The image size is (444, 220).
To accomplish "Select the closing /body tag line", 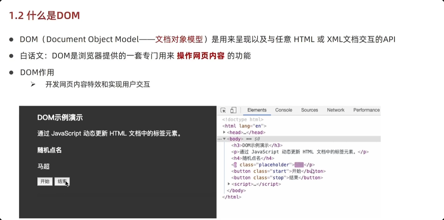I will [x=236, y=190].
